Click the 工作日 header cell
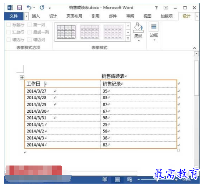The height and width of the screenshot is (186, 202). (x=62, y=84)
